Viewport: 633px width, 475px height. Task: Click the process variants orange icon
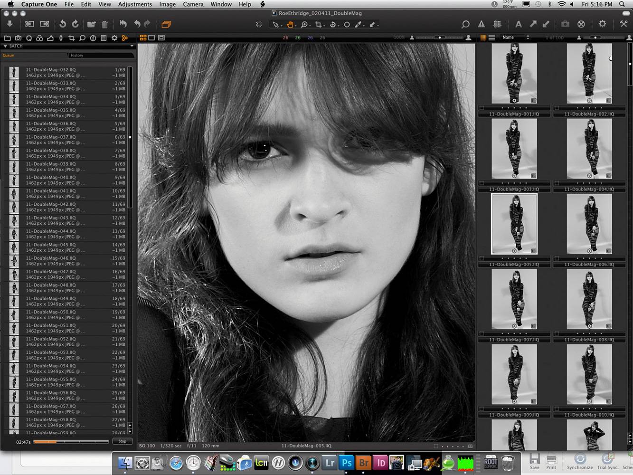point(166,24)
